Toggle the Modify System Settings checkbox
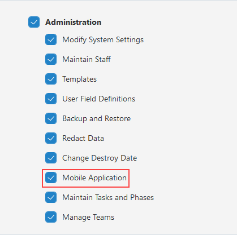The width and height of the screenshot is (237, 235). pos(51,39)
